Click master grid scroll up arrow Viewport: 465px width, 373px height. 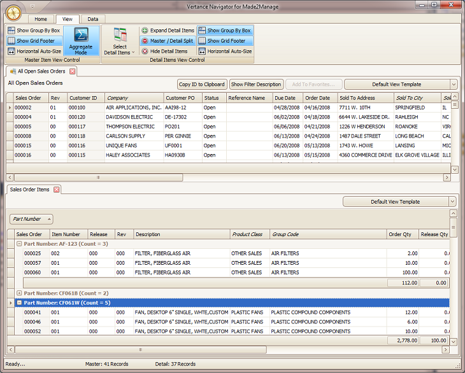point(454,96)
